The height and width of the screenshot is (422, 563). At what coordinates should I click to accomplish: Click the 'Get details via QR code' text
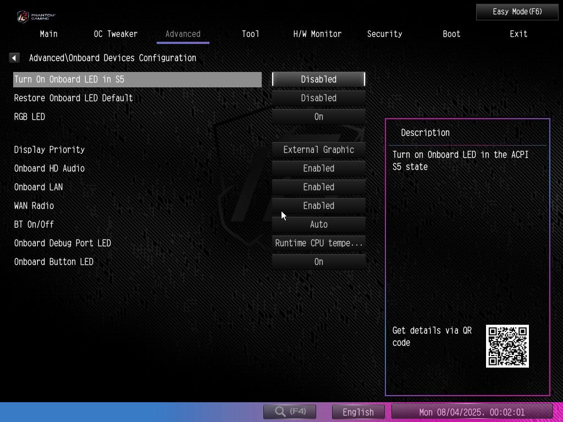click(432, 336)
